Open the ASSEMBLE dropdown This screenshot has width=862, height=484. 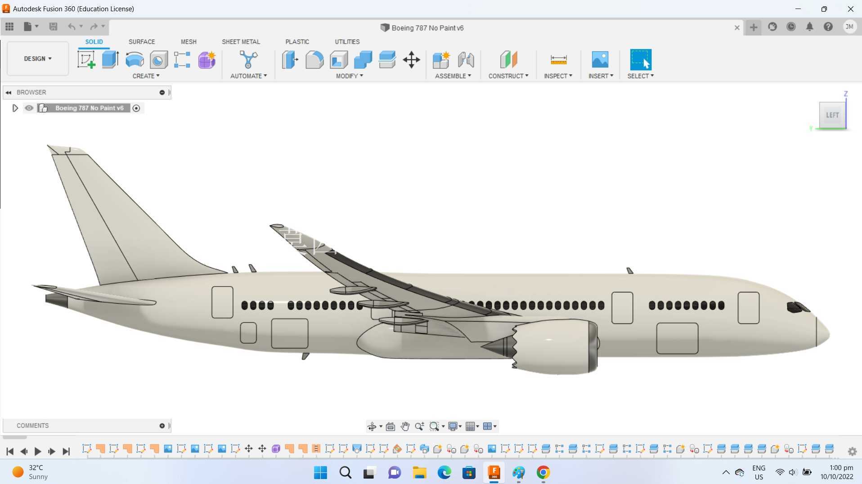pyautogui.click(x=453, y=76)
